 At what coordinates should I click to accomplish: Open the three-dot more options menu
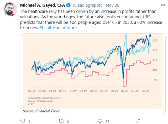[163, 5]
